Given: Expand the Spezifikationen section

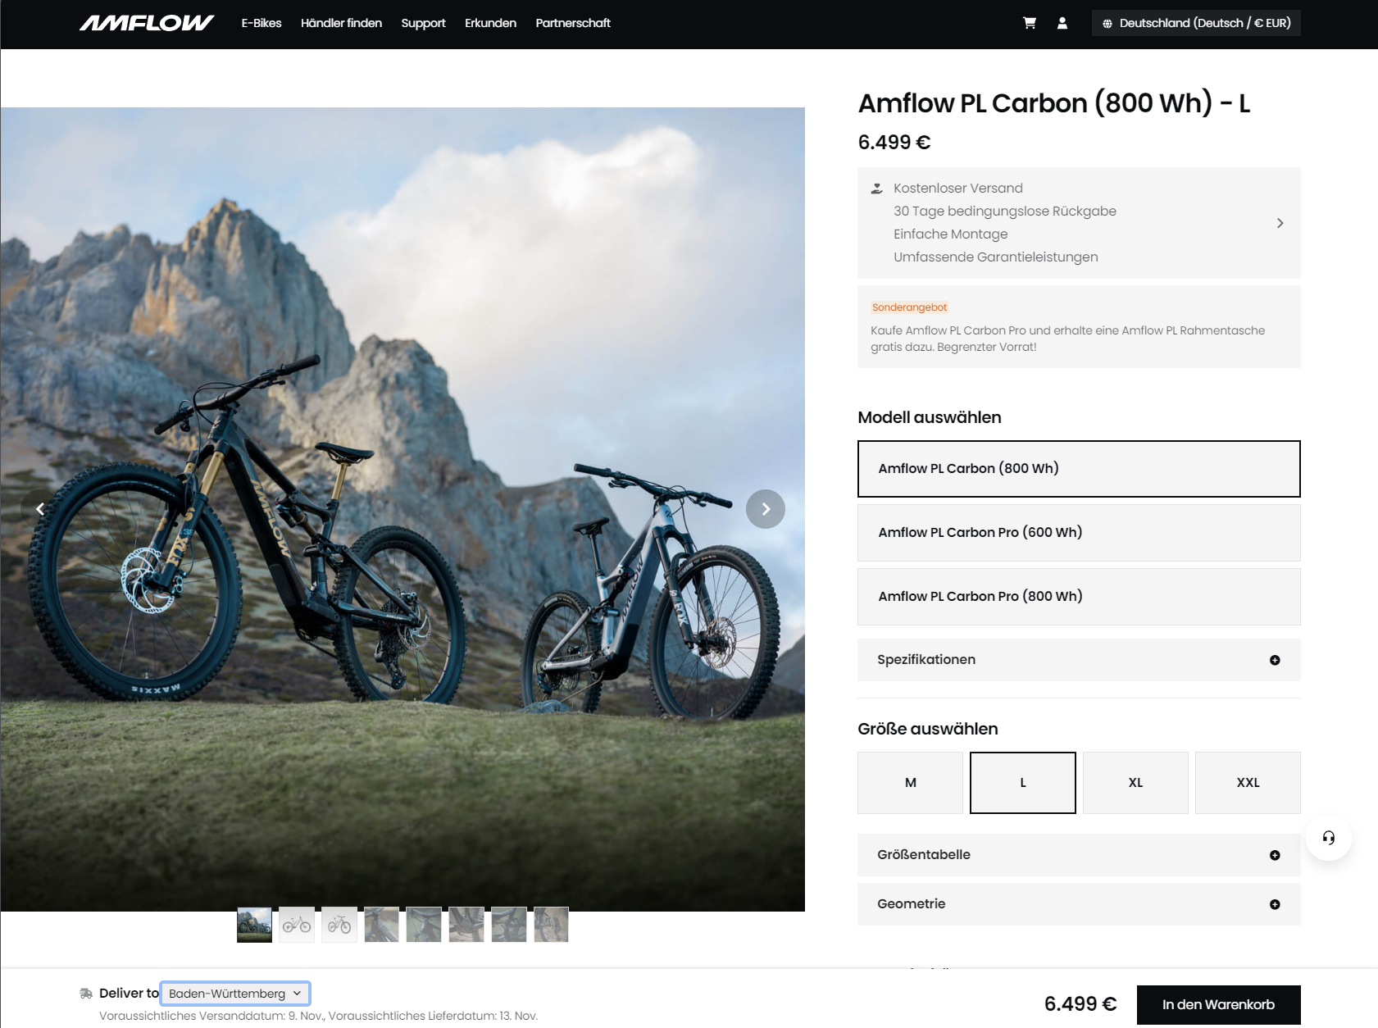Looking at the screenshot, I should (x=1079, y=660).
